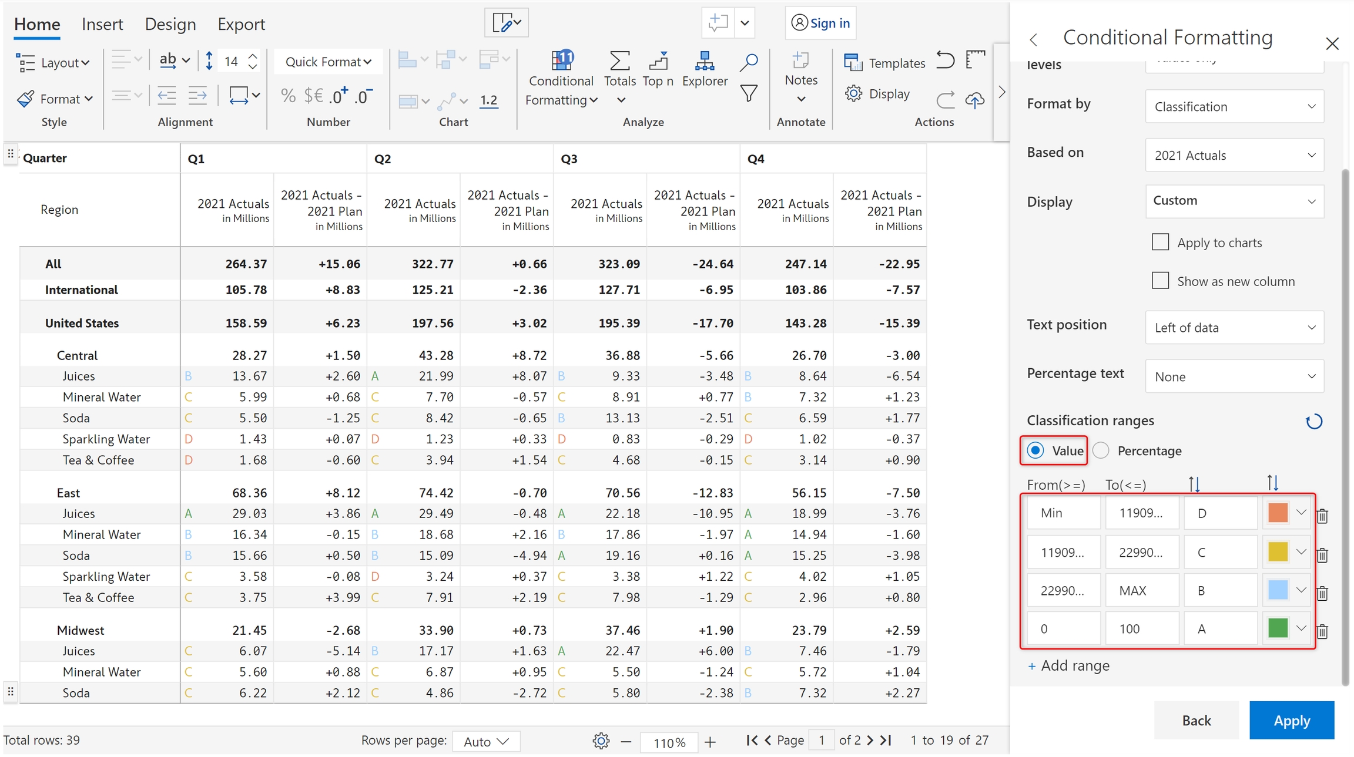Viewport: 1354px width, 757px height.
Task: Open the Based on dropdown
Action: click(x=1234, y=156)
